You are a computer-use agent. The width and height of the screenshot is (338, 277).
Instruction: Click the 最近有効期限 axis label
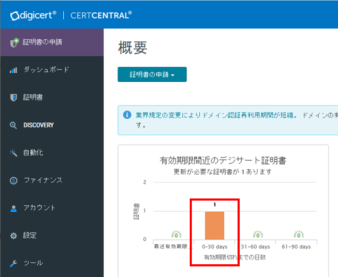[x=173, y=247]
